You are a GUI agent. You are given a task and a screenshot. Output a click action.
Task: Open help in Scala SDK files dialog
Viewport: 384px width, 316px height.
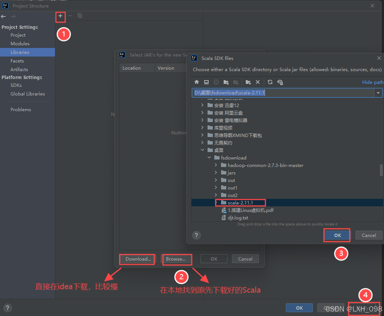point(196,235)
